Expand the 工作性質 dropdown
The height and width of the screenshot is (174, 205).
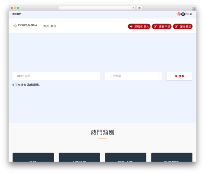tap(133, 76)
